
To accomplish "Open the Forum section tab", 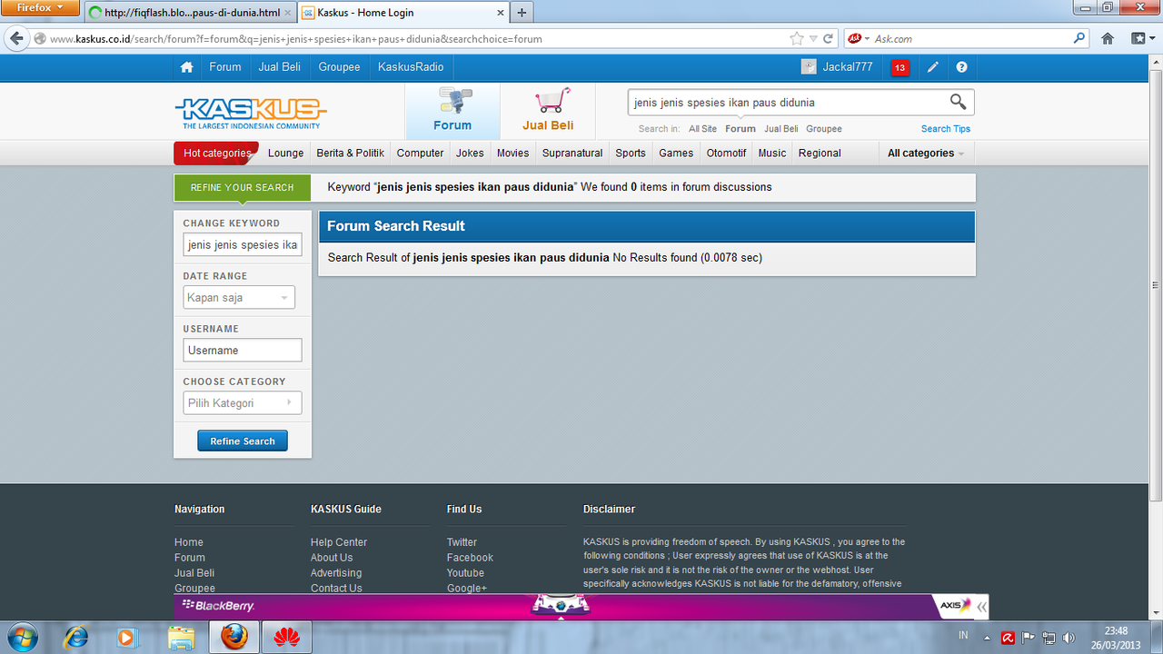I will pos(452,112).
